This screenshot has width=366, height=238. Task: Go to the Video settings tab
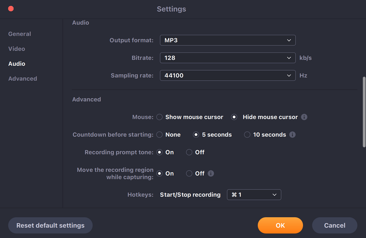tap(17, 49)
